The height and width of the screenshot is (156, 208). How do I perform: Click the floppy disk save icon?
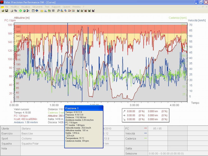(6, 11)
